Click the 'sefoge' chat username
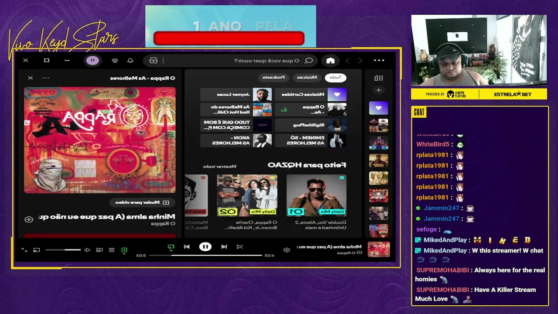Image resolution: width=558 pixels, height=314 pixels. coord(426,229)
